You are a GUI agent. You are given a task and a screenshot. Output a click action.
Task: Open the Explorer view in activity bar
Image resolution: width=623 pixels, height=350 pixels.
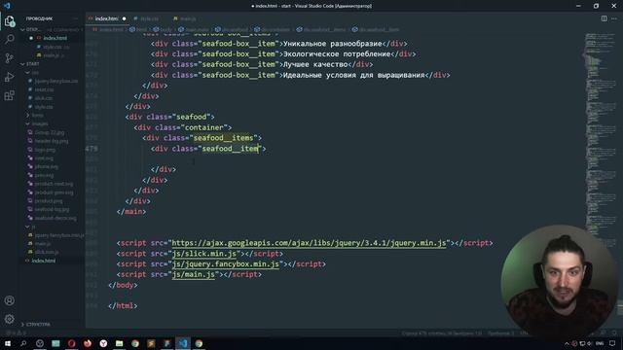[x=10, y=21]
